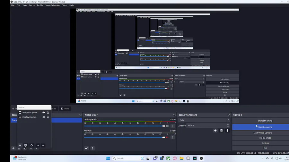Open the Tools menu
The height and width of the screenshot is (162, 289).
[65, 5]
